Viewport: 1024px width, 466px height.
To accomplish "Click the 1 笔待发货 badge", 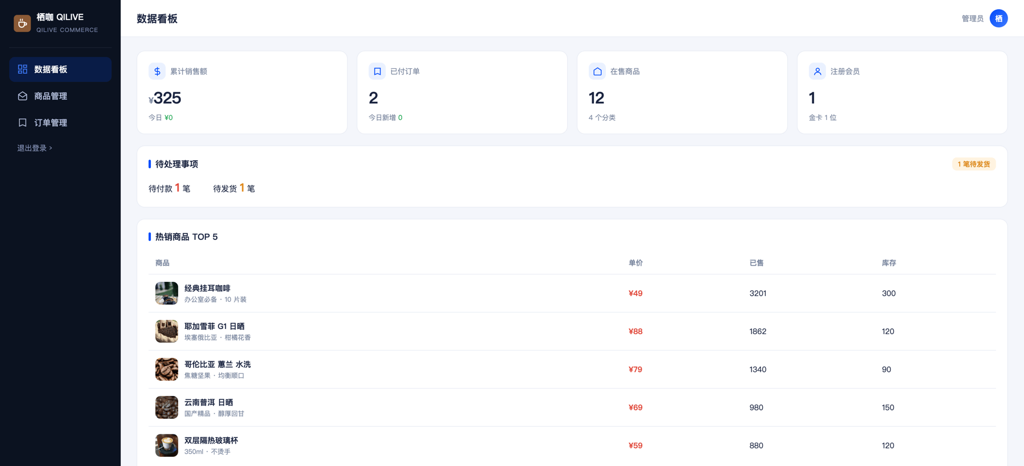I will click(974, 164).
